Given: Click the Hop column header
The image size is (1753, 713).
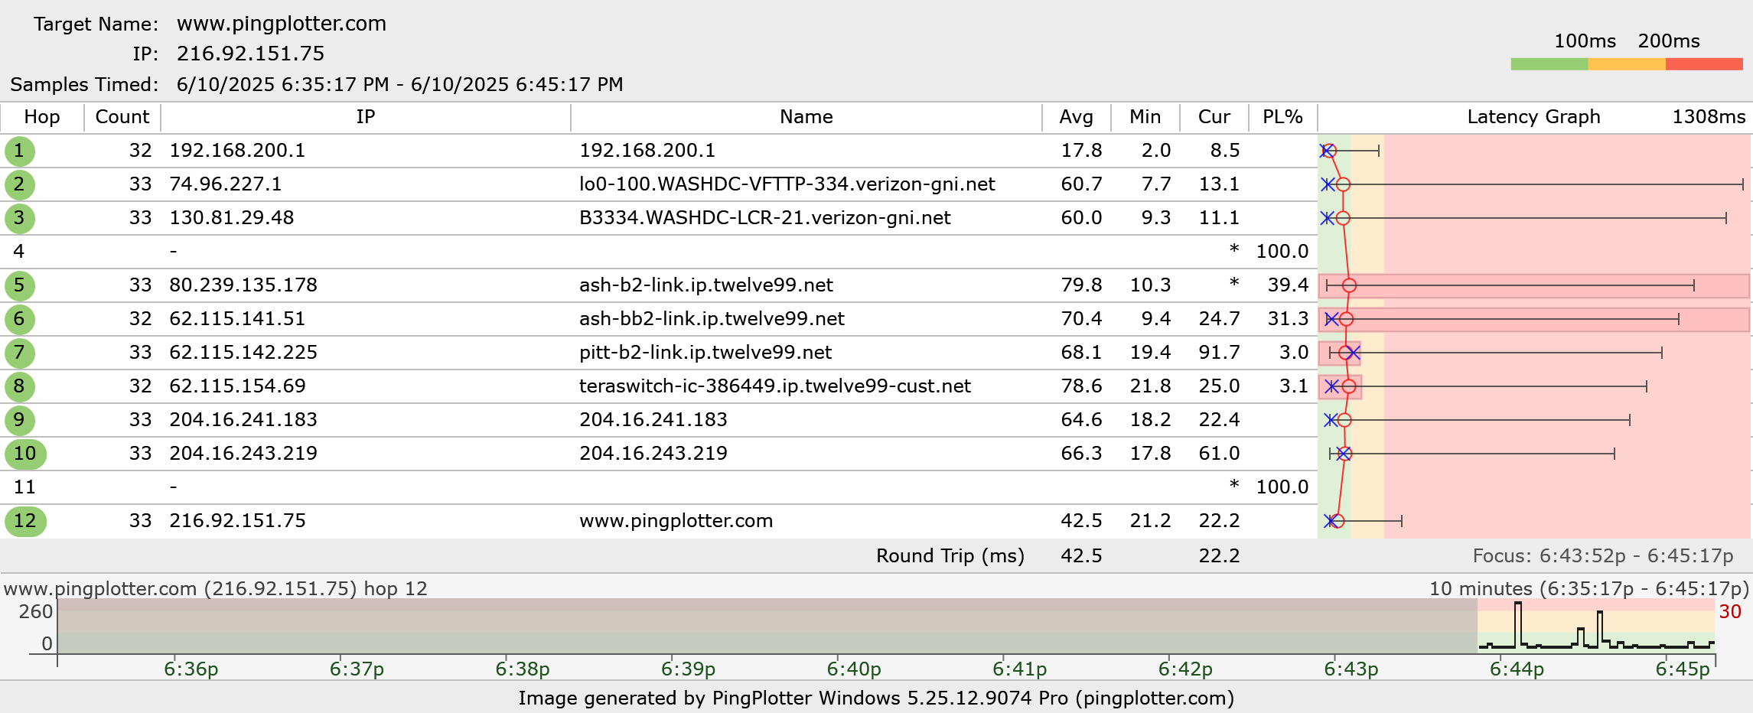Looking at the screenshot, I should tap(42, 117).
